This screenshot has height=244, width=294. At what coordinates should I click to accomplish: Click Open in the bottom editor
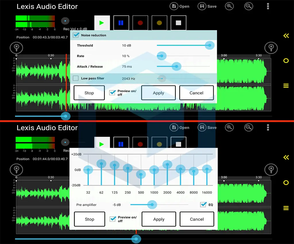click(179, 128)
